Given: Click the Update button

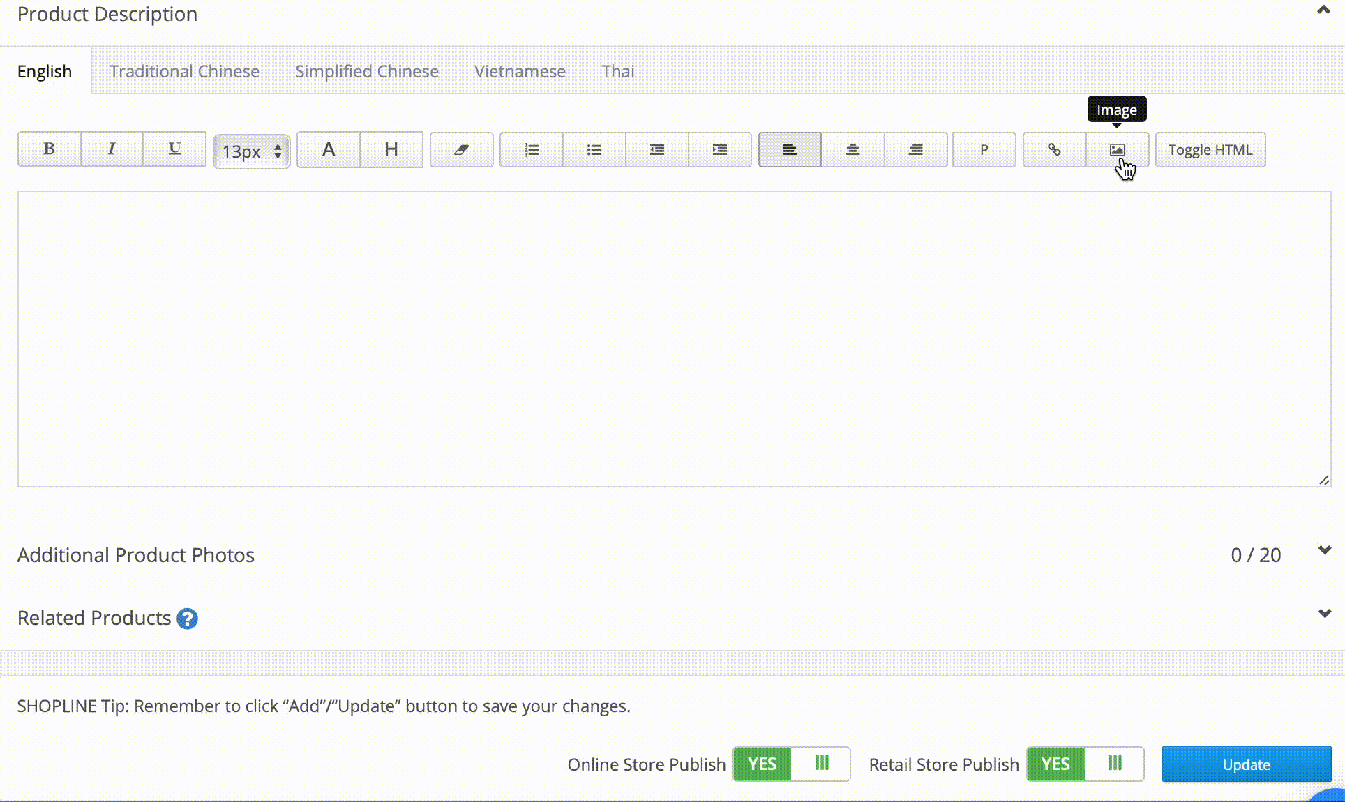Looking at the screenshot, I should (x=1247, y=764).
